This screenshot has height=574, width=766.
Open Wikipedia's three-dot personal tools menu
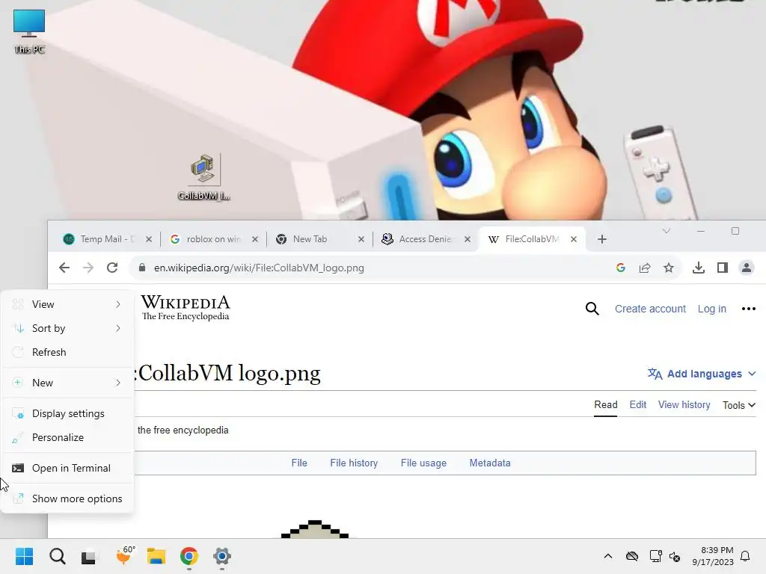tap(748, 309)
